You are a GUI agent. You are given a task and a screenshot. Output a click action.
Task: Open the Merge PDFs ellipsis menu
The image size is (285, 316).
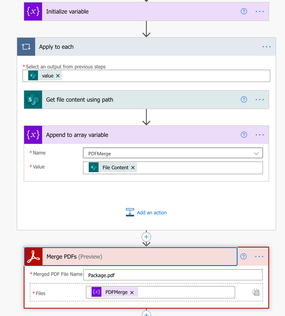259,257
